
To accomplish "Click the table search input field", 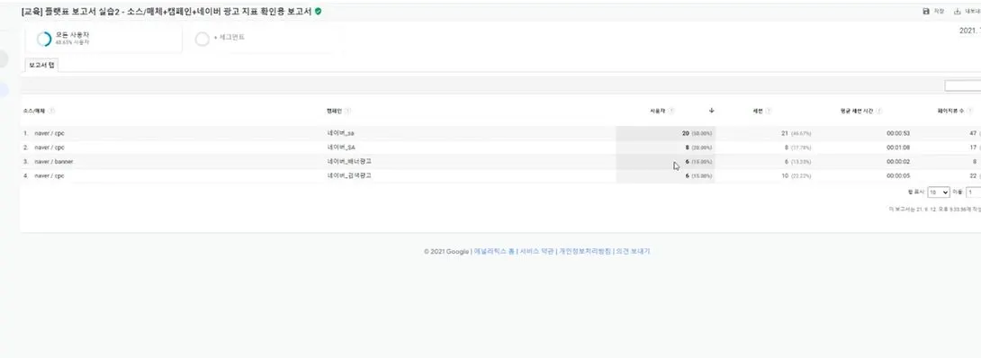I will tap(963, 86).
